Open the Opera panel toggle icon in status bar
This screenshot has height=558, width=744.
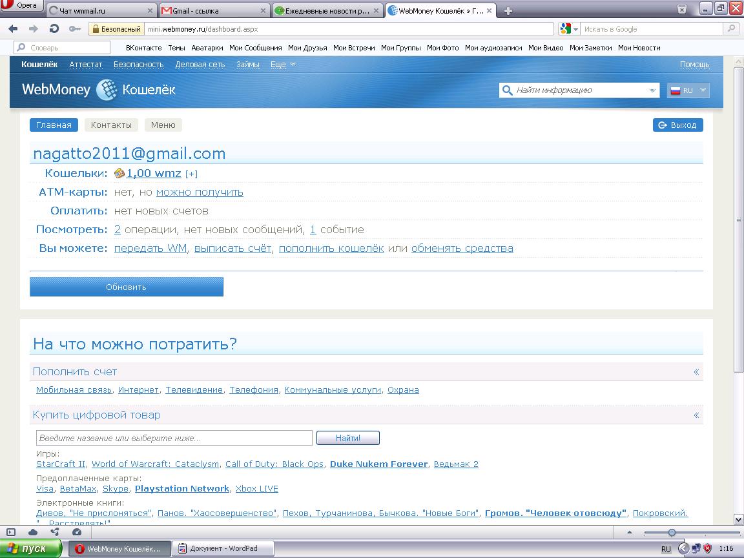click(x=12, y=532)
